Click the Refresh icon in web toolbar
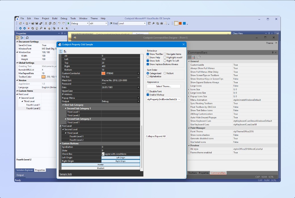 33,28
